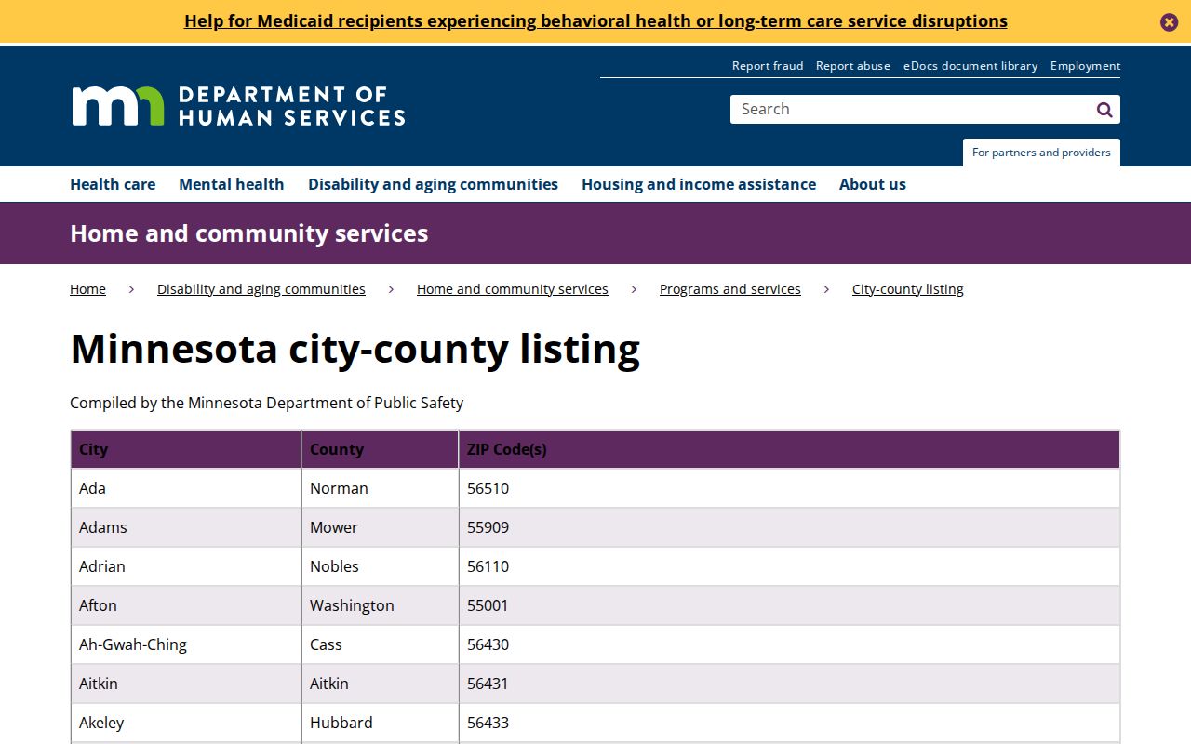Select the Washington county cell
1191x744 pixels.
380,605
